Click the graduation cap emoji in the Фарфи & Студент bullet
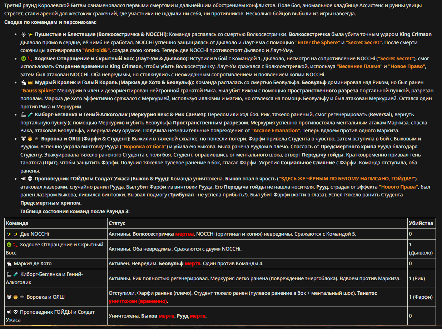The width and height of the screenshot is (442, 329). [x=36, y=138]
